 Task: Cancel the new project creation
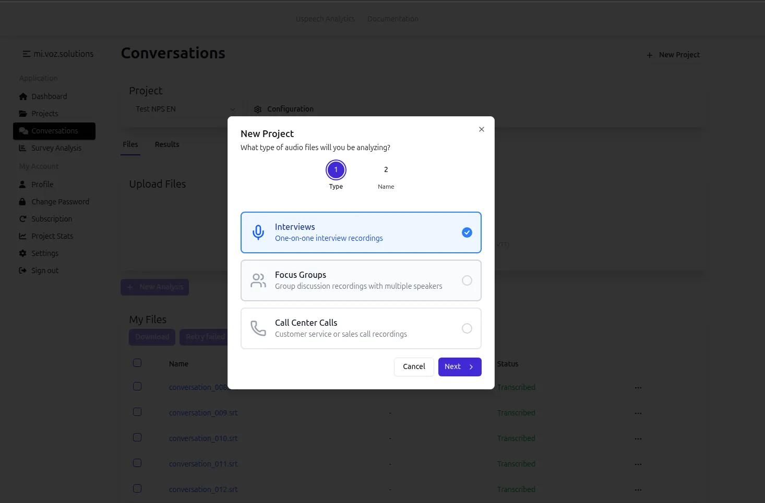coord(414,366)
